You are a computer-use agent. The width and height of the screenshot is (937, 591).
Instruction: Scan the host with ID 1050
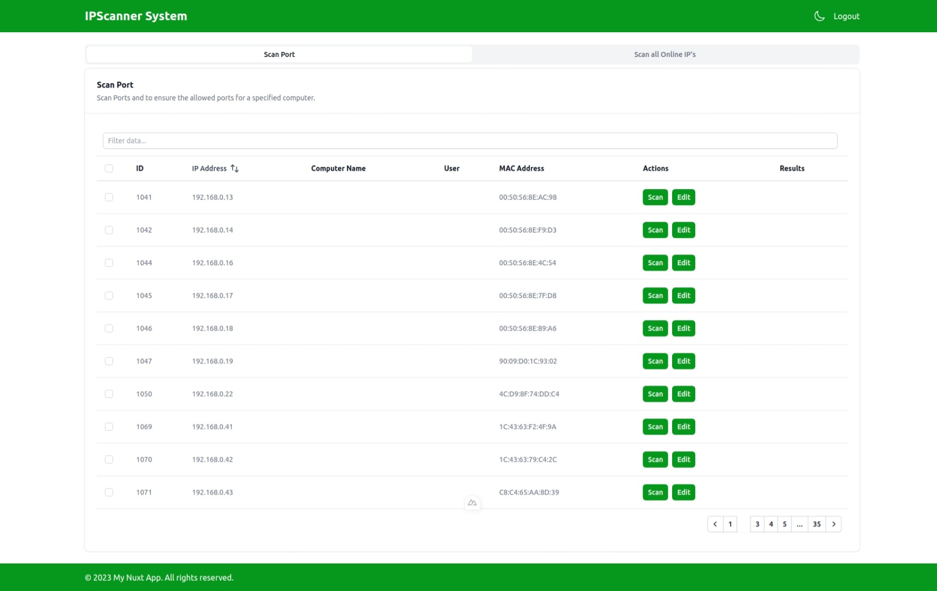click(655, 394)
